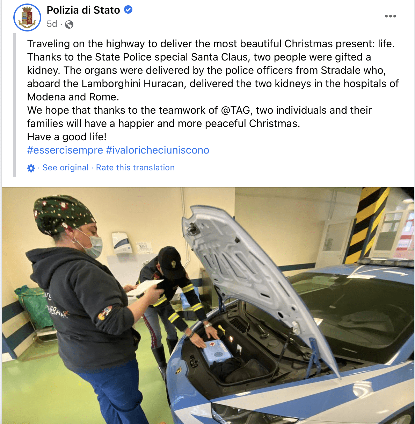
Task: Open Polizia di Stato profile picture
Action: [27, 17]
